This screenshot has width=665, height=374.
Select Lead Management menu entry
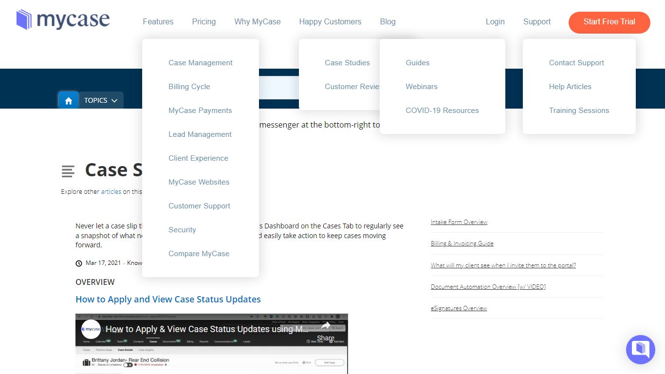point(200,134)
